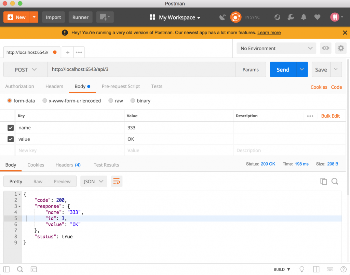
Task: Toggle line wrap icon in response
Action: click(117, 181)
